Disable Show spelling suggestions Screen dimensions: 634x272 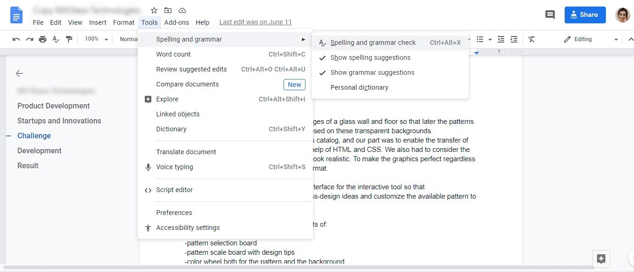[370, 57]
